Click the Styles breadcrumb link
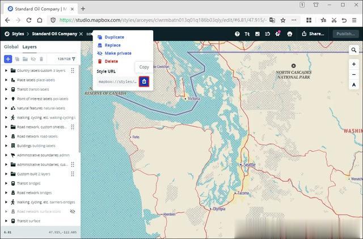Image resolution: width=363 pixels, height=239 pixels. click(18, 34)
